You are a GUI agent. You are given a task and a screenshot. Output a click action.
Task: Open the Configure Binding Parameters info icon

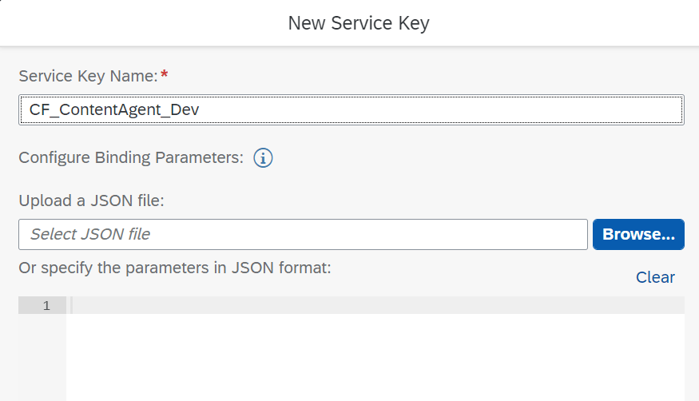click(264, 158)
